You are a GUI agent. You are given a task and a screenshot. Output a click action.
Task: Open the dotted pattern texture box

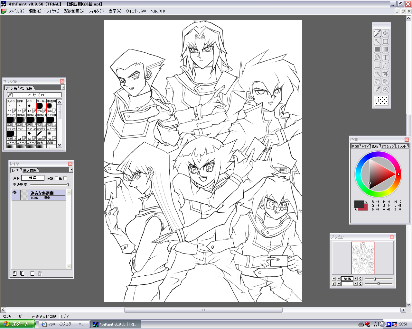tap(381, 101)
